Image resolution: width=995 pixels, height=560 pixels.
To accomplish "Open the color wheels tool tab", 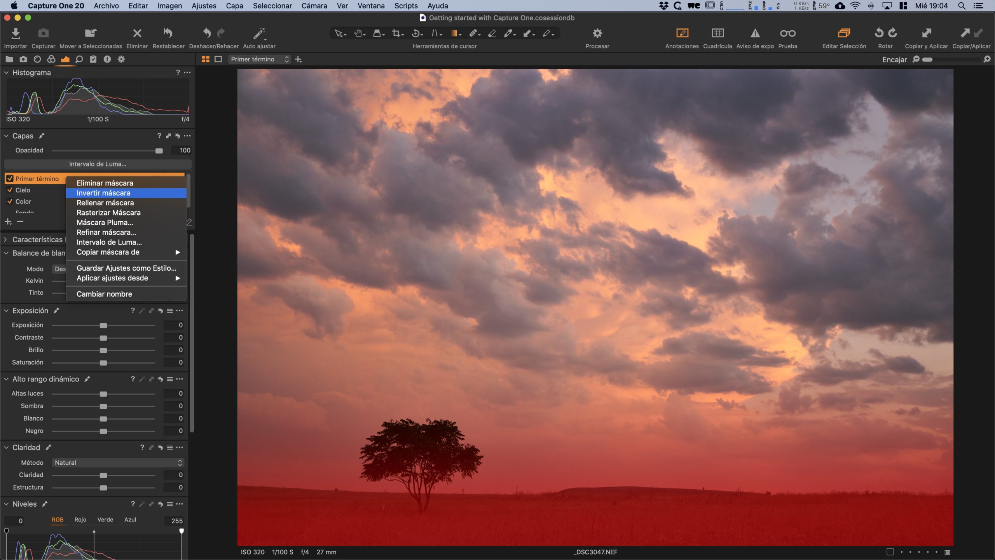I will point(51,59).
